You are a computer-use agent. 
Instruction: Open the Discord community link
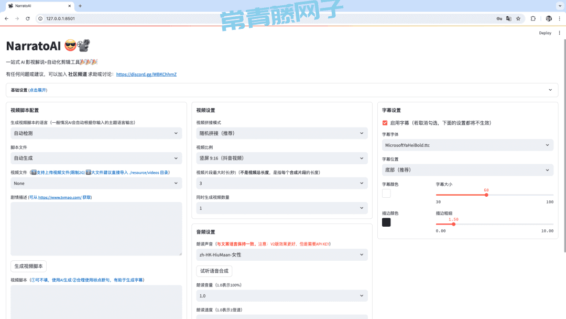146,75
